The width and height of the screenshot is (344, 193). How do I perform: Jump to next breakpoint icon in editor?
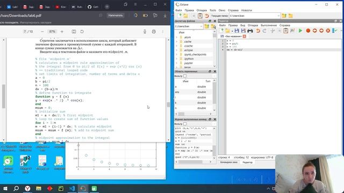point(321,31)
